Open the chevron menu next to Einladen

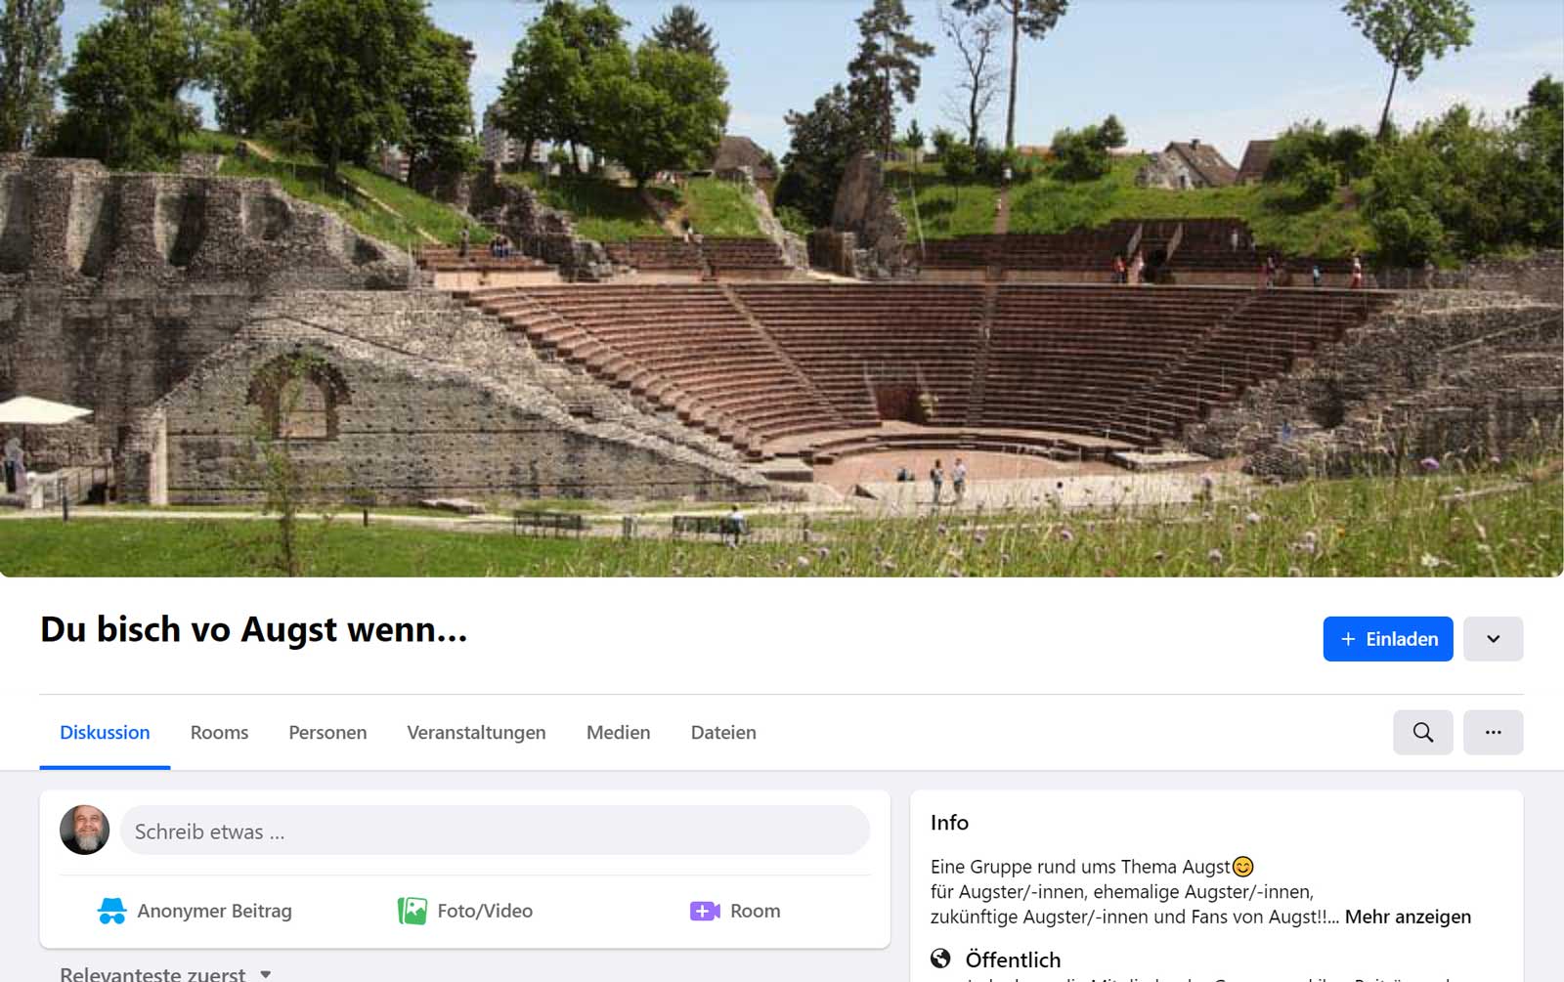[1493, 639]
